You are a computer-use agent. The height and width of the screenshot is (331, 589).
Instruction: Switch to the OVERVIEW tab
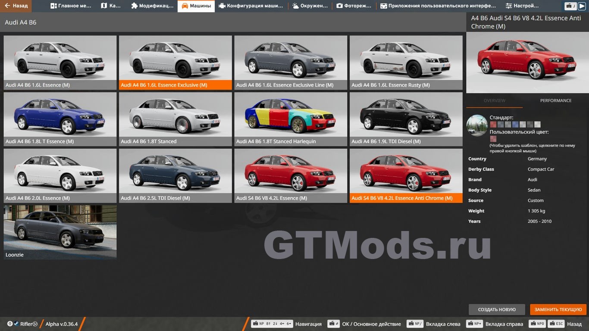tap(495, 100)
